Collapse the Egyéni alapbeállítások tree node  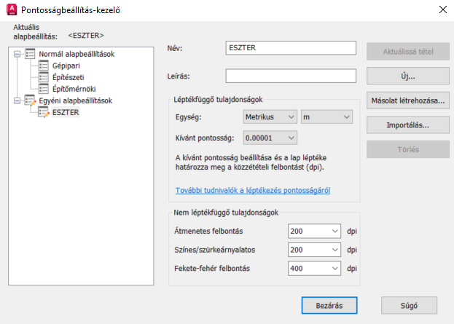[x=17, y=100]
